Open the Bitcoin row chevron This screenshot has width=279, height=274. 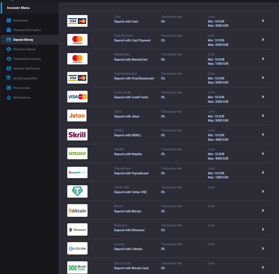[x=263, y=210]
